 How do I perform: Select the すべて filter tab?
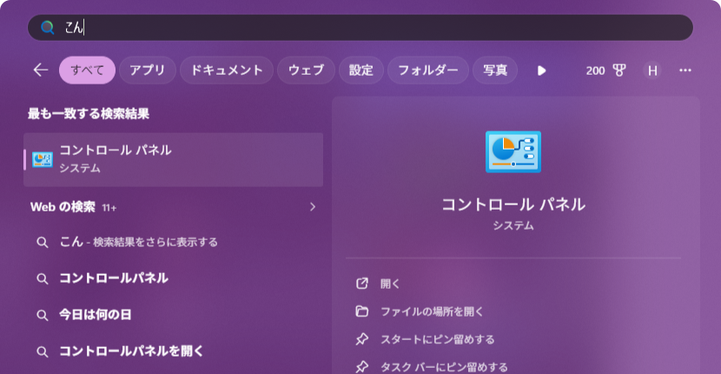point(87,70)
